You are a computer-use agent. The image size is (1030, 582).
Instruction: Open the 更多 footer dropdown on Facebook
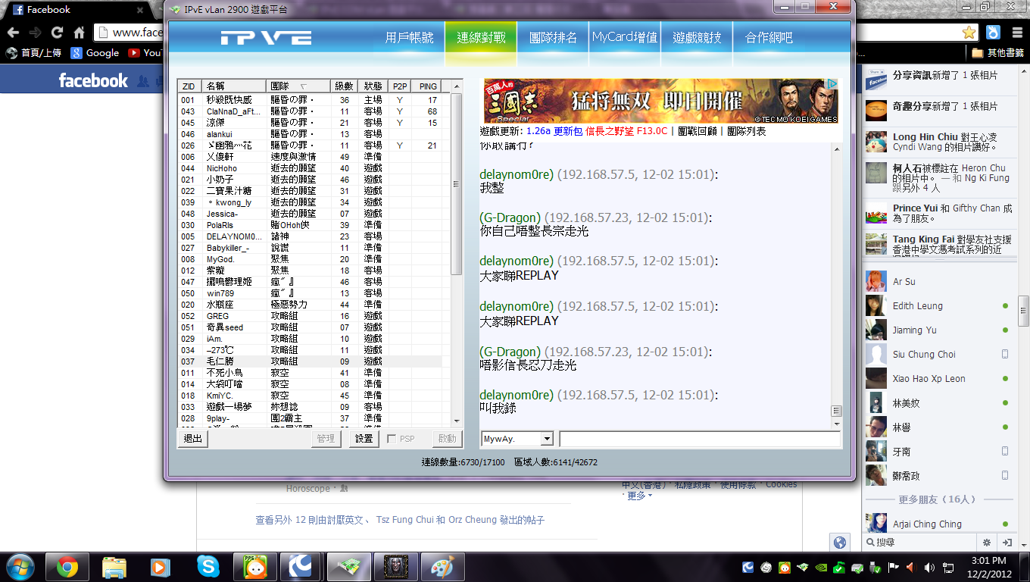(x=638, y=496)
